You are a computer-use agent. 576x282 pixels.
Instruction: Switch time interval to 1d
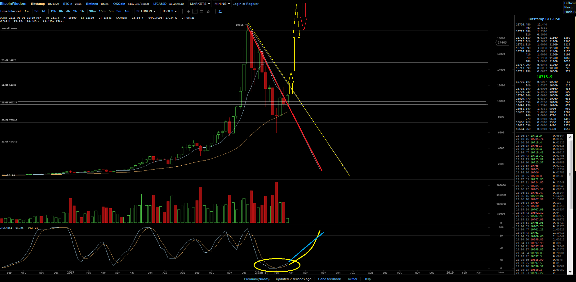tap(43, 11)
